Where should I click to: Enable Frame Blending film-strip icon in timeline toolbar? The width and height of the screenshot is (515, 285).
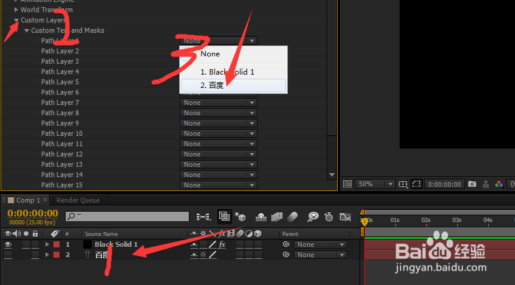[x=277, y=217]
